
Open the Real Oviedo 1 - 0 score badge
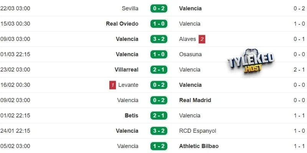(x=158, y=24)
